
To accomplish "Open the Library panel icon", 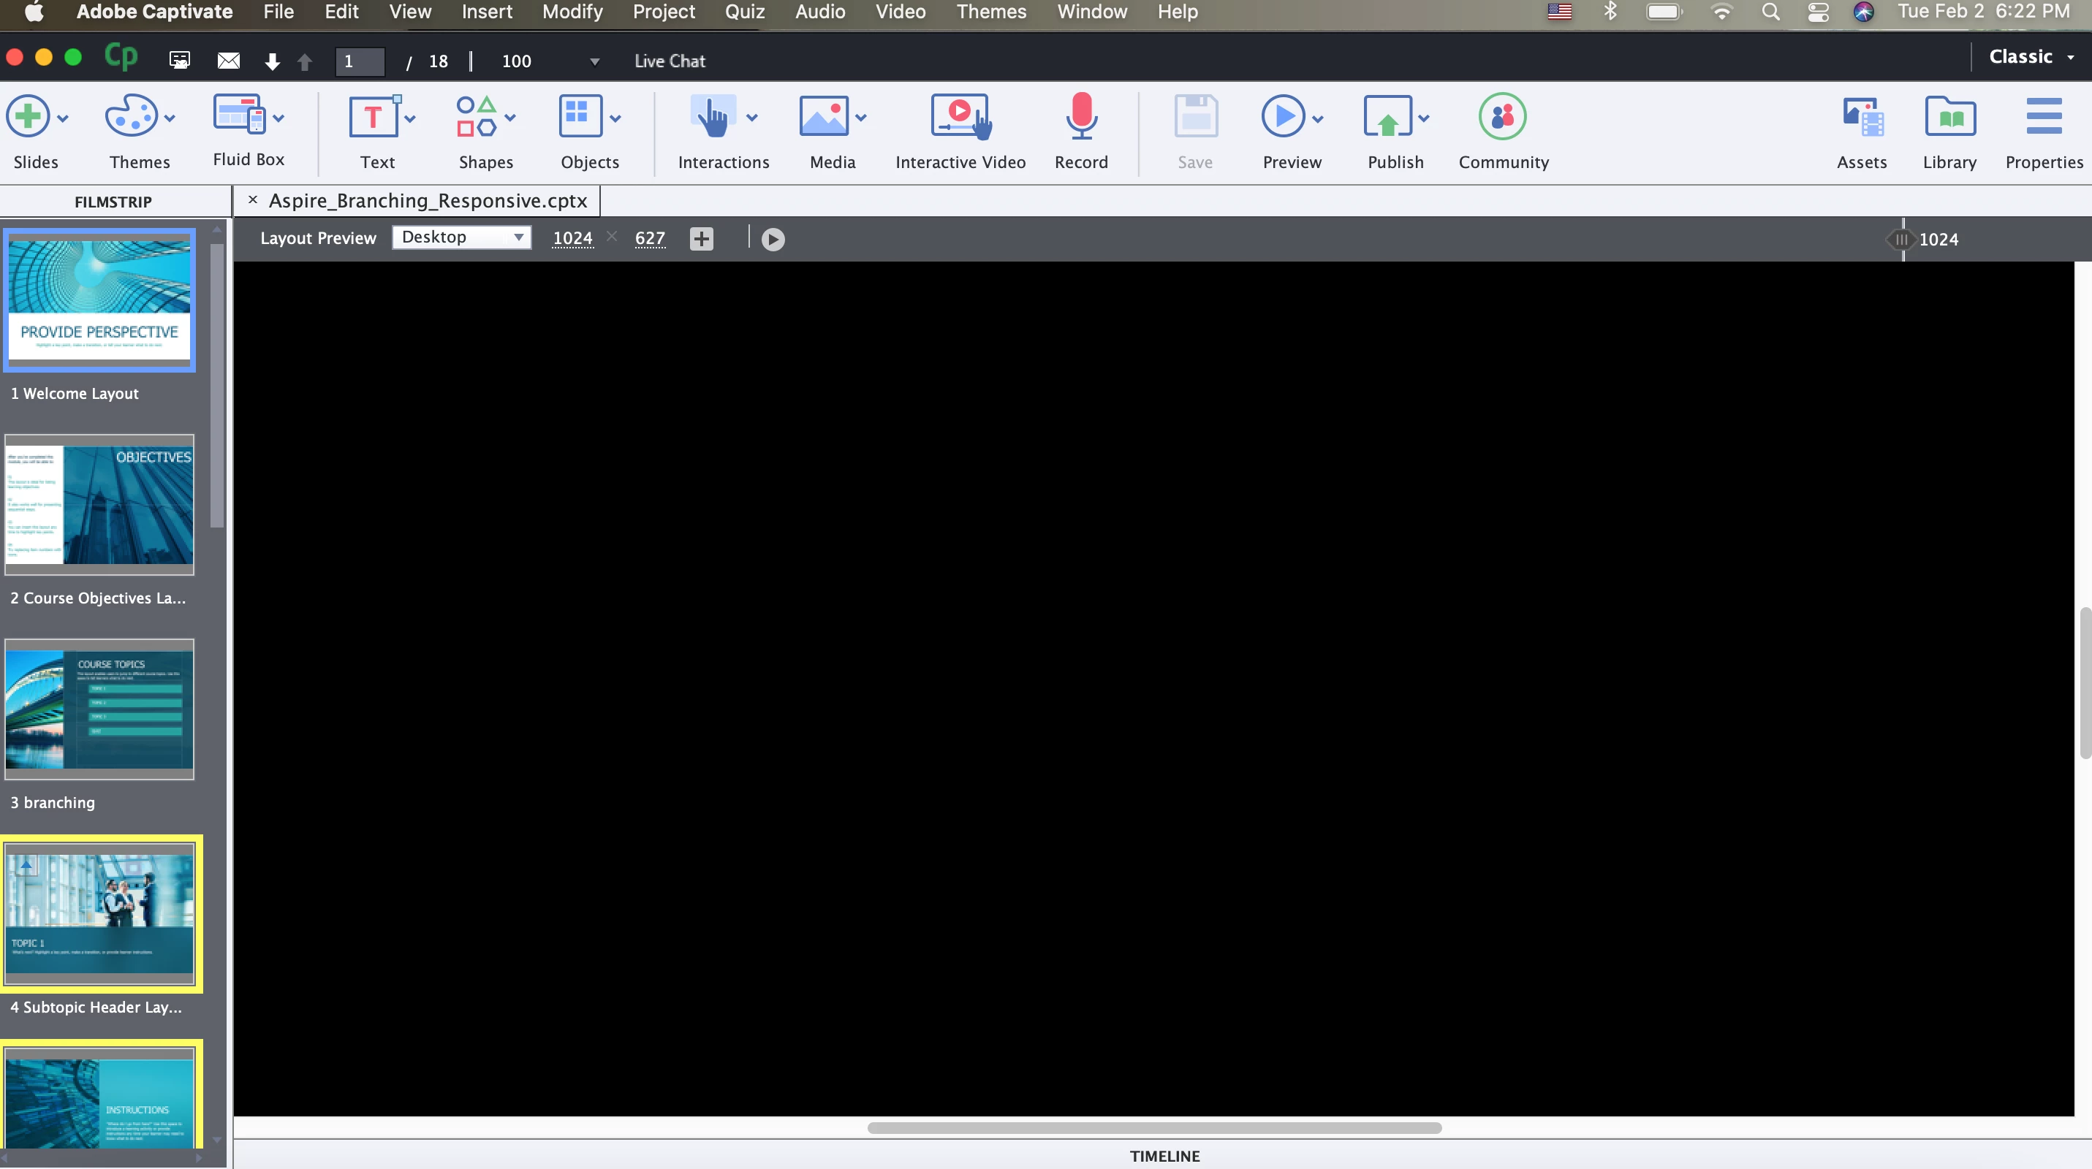I will pos(1949,119).
